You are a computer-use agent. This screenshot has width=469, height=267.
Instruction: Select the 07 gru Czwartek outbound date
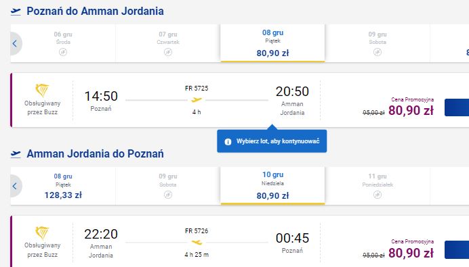coord(168,43)
